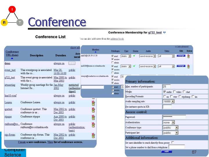Click the sort arrow under Conference URL header

pos(12,58)
